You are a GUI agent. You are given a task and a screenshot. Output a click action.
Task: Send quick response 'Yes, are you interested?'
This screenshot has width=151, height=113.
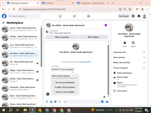click(x=65, y=83)
